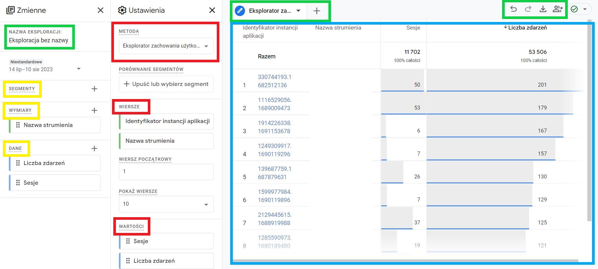The height and width of the screenshot is (269, 598).
Task: Click drag handle of Nazwa strumienia dimension
Action: pos(18,125)
